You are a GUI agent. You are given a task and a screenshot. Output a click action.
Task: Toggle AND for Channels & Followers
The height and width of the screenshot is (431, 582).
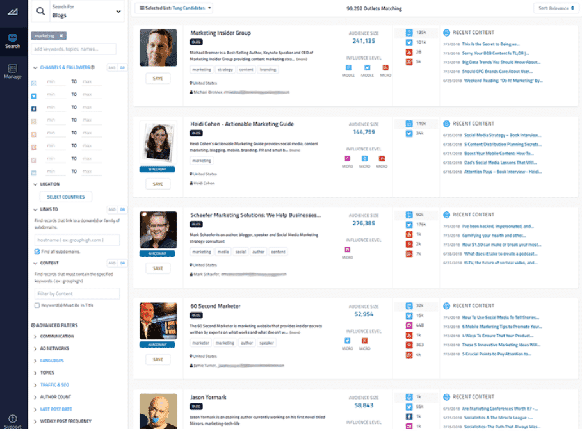click(111, 67)
